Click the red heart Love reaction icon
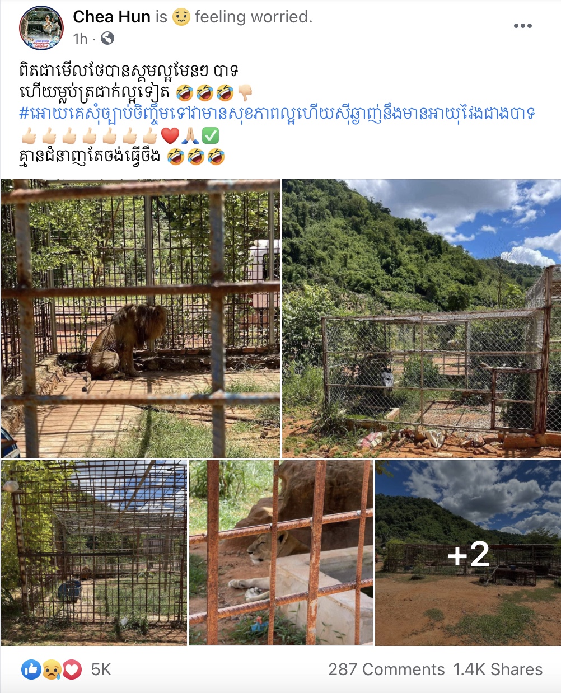Image resolution: width=561 pixels, height=693 pixels. [72, 669]
